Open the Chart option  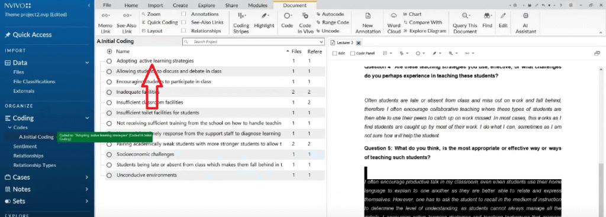412,14
